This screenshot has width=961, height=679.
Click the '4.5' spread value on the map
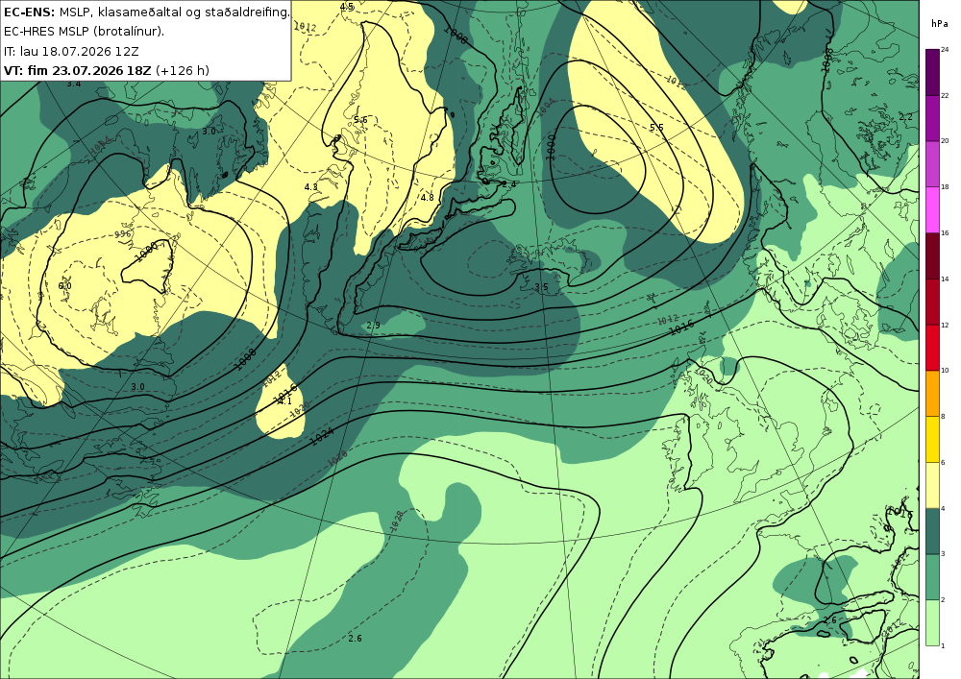click(347, 7)
